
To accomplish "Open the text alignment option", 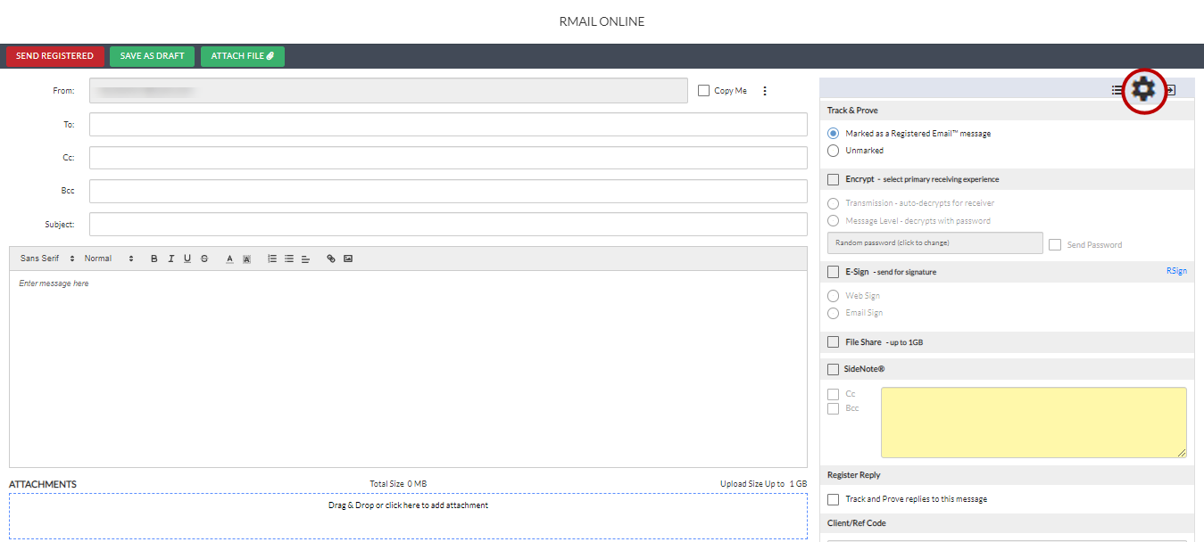I will click(305, 259).
